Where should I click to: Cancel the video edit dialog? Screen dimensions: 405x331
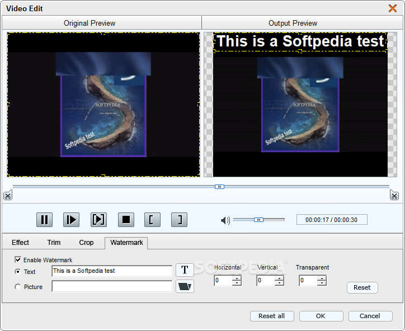tap(370, 316)
